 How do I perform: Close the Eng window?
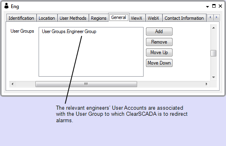(220, 6)
